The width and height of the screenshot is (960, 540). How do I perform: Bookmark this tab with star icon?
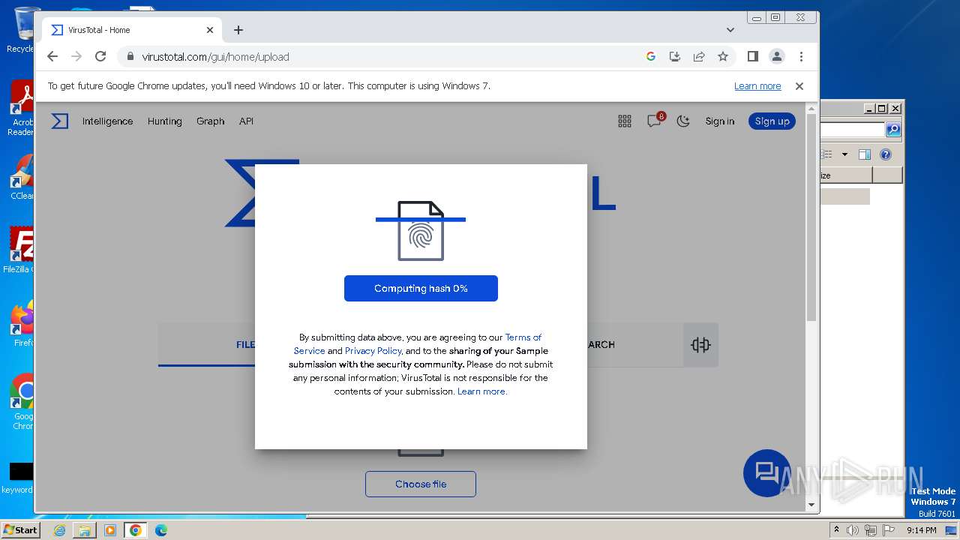click(x=722, y=56)
